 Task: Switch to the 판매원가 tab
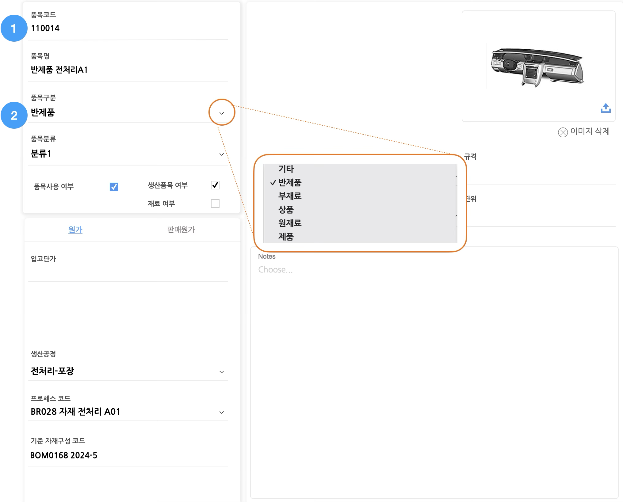pos(181,230)
